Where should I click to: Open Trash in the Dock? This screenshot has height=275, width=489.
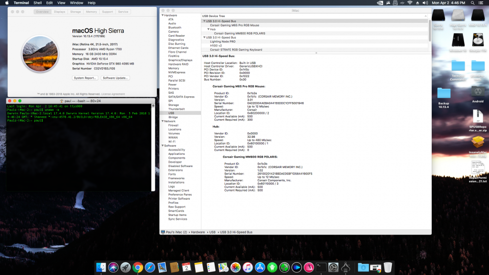388,267
